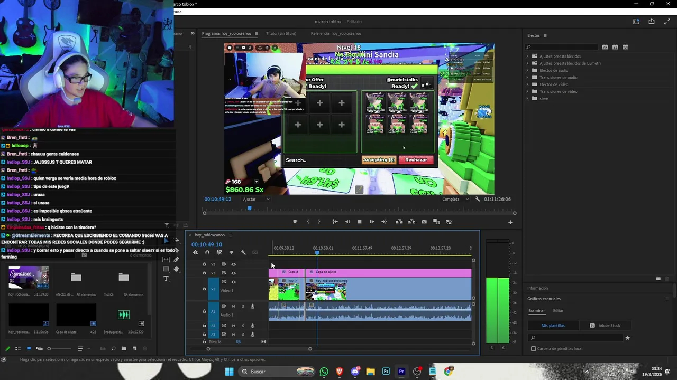Favorite star in Essential Graphics search
The image size is (677, 380).
(628, 338)
